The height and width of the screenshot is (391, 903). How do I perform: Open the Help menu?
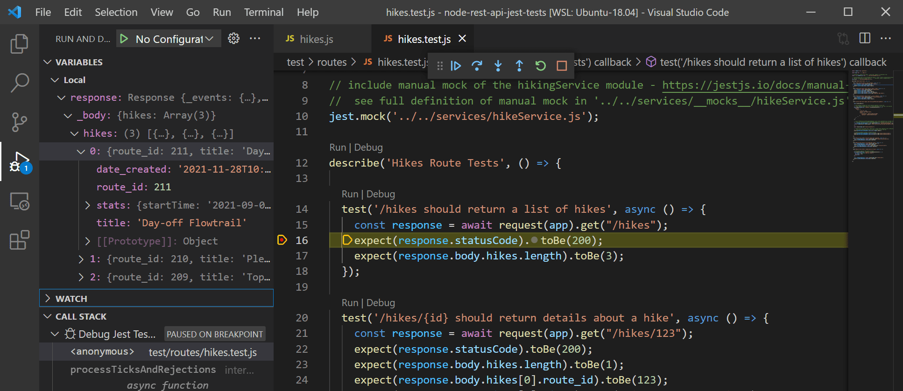point(308,12)
